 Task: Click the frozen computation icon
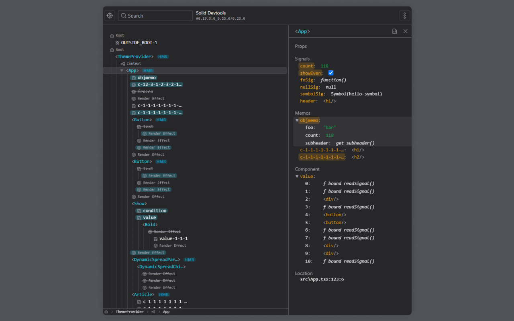pos(133,91)
